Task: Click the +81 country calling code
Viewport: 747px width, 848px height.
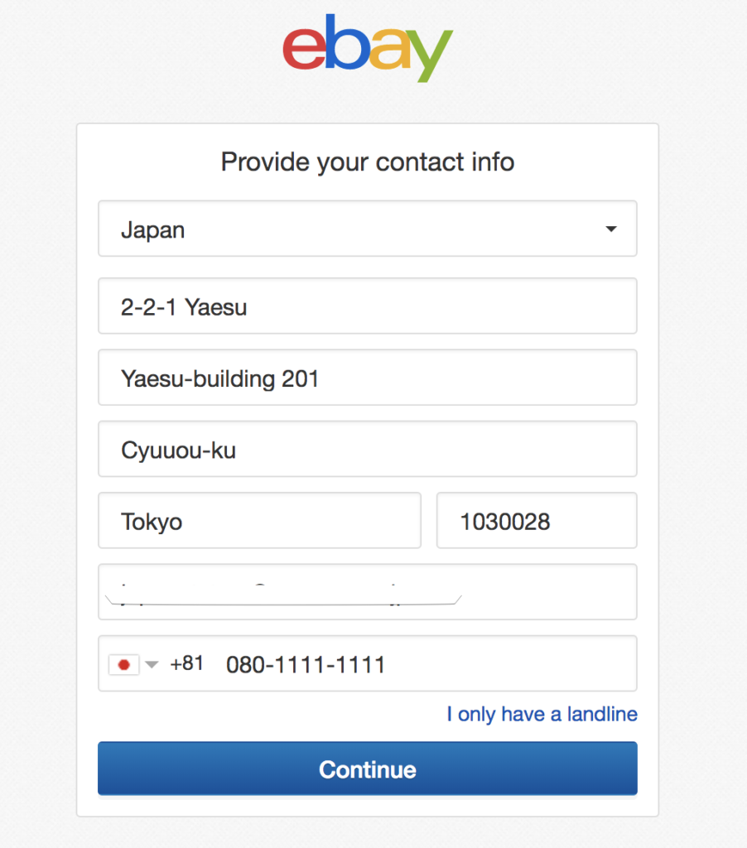Action: (x=186, y=663)
